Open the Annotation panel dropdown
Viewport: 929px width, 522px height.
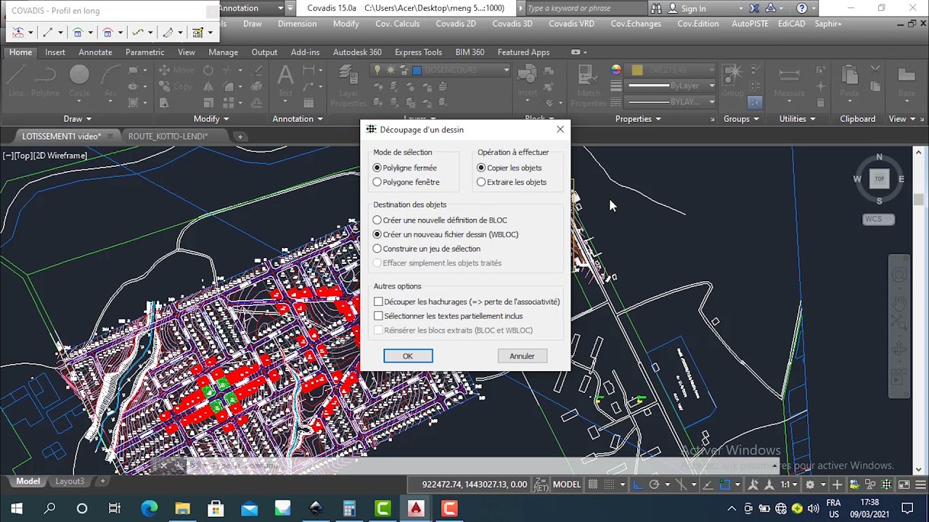tap(298, 119)
